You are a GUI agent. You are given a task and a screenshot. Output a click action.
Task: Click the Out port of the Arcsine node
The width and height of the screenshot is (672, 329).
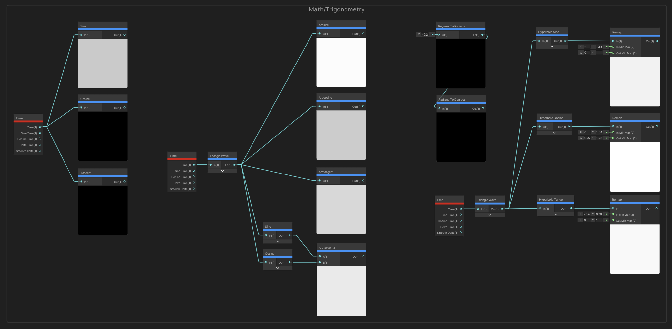363,34
